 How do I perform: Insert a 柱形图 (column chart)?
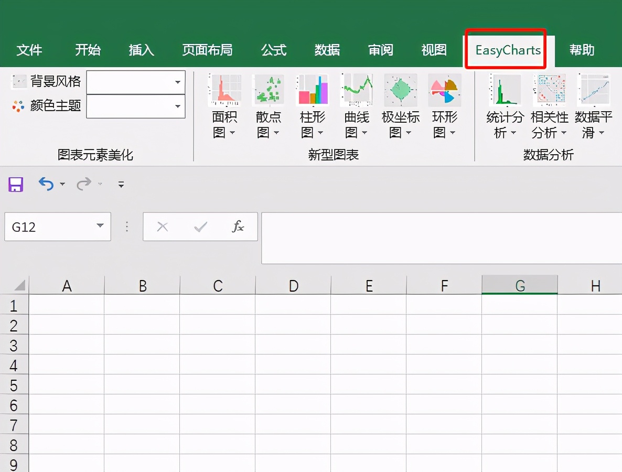tap(312, 105)
